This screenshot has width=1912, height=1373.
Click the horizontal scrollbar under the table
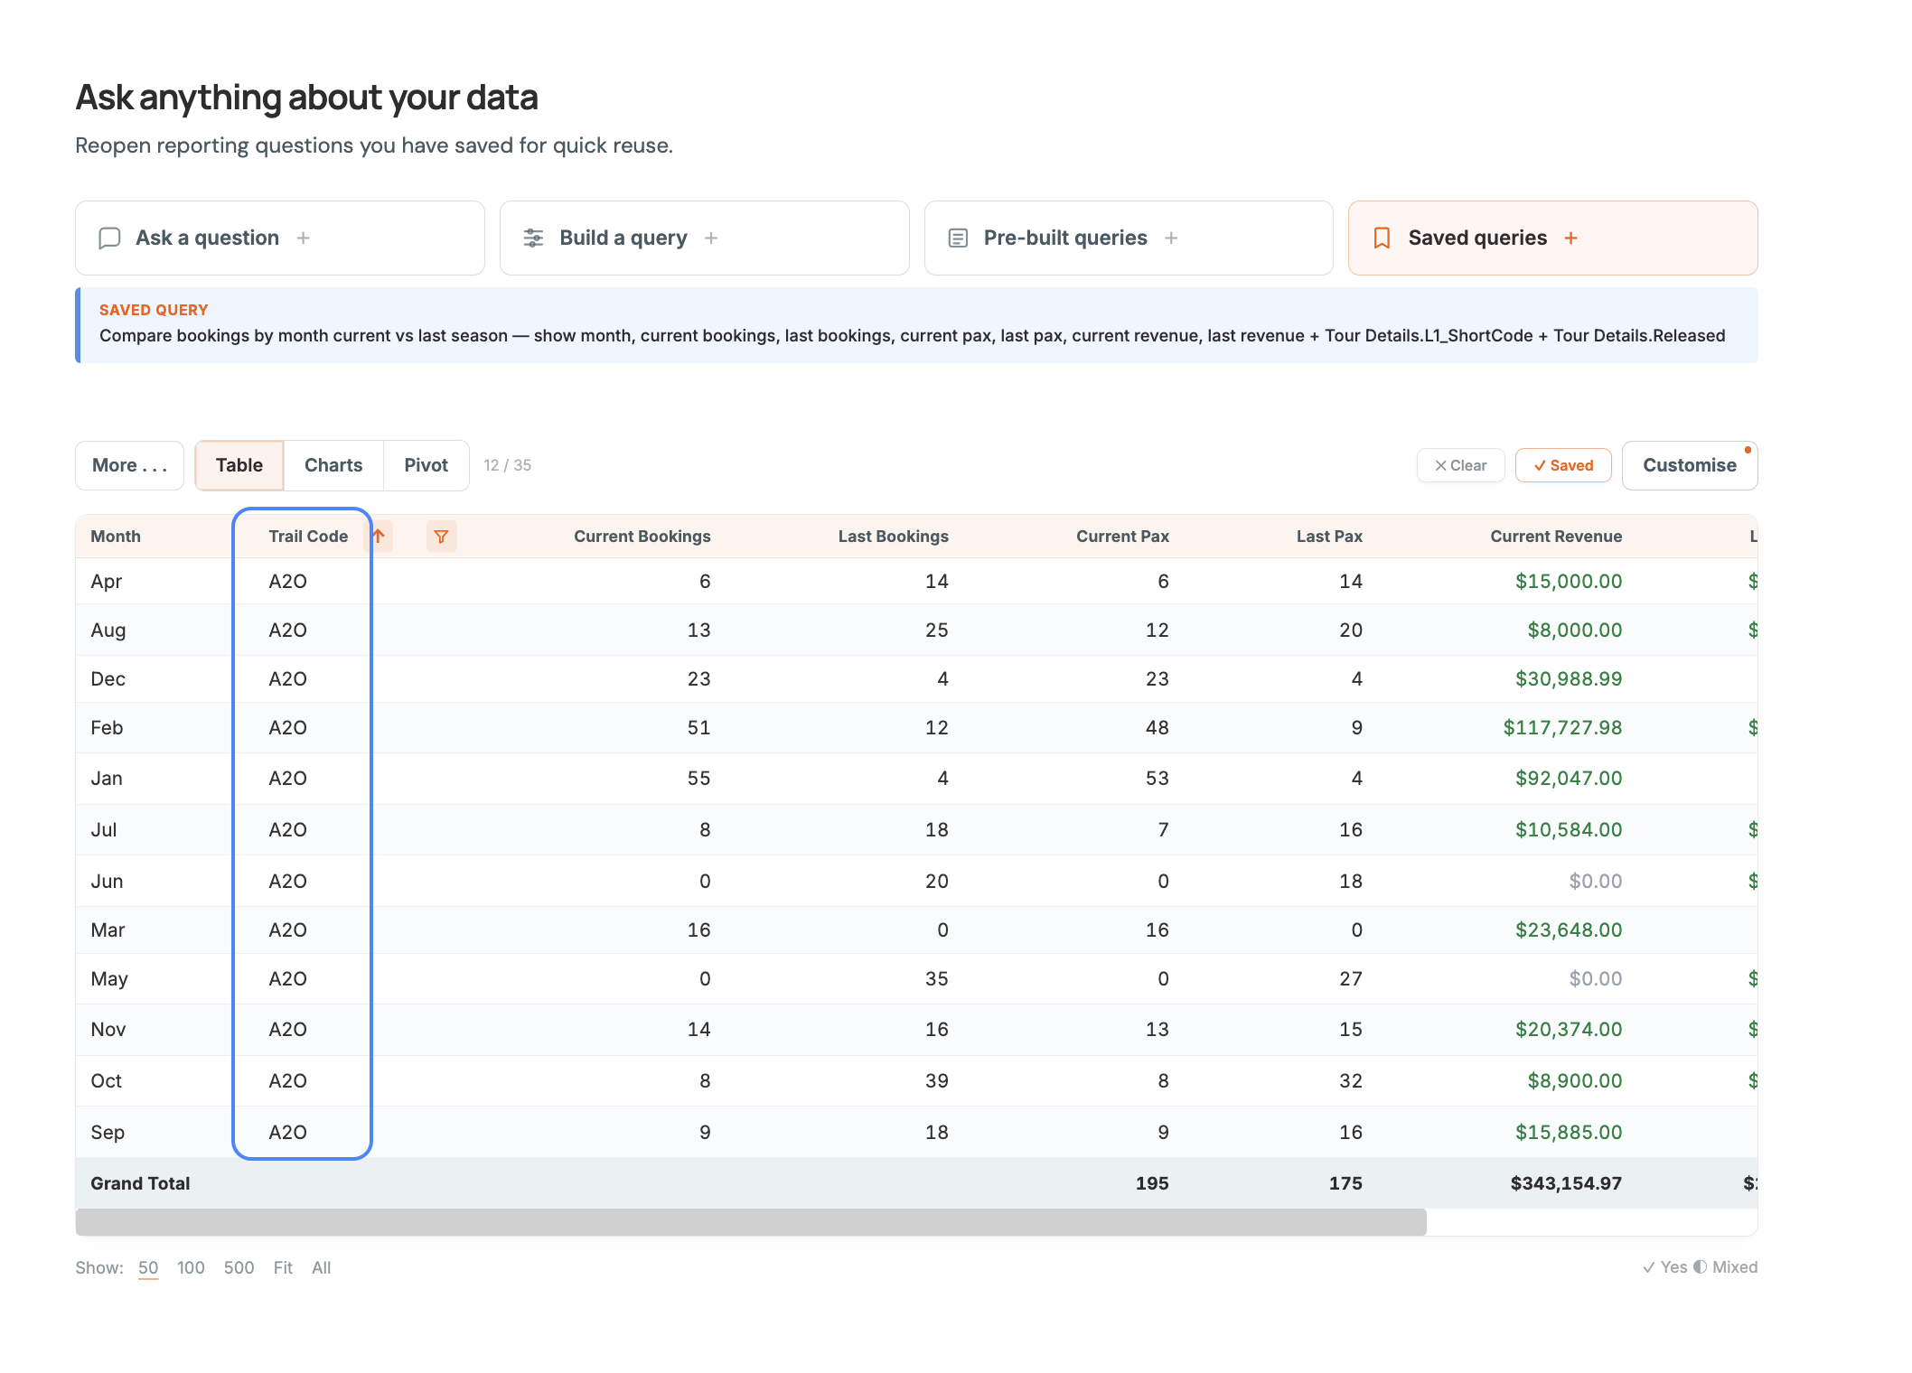751,1222
